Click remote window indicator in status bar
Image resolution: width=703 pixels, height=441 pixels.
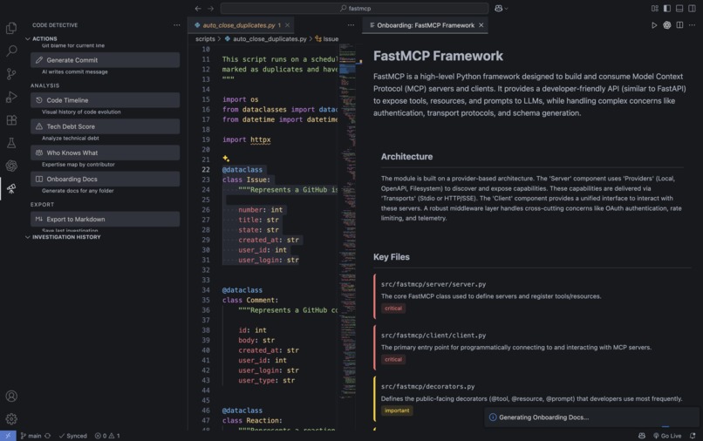(x=8, y=436)
